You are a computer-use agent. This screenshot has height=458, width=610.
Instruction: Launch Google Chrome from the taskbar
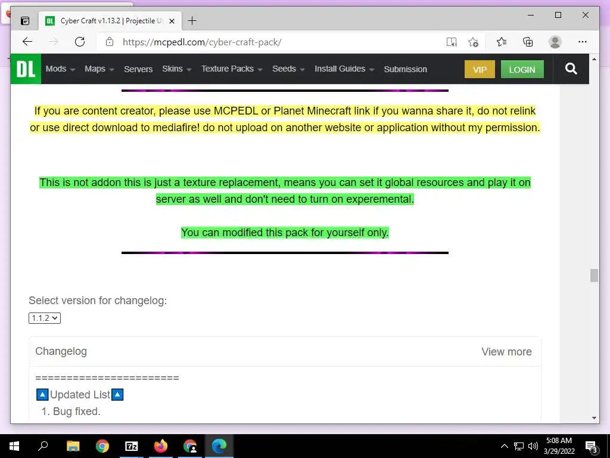coord(102,446)
